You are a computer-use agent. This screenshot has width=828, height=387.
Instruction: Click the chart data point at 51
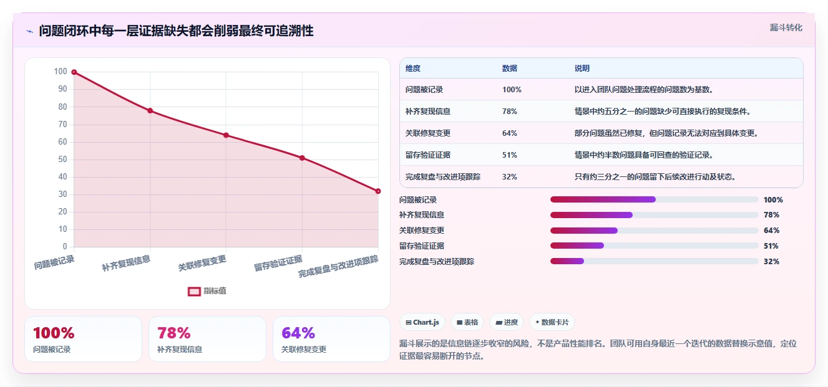click(302, 158)
